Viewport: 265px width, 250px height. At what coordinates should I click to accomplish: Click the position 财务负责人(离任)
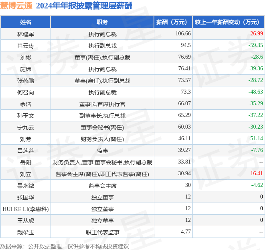pyautogui.click(x=102, y=139)
